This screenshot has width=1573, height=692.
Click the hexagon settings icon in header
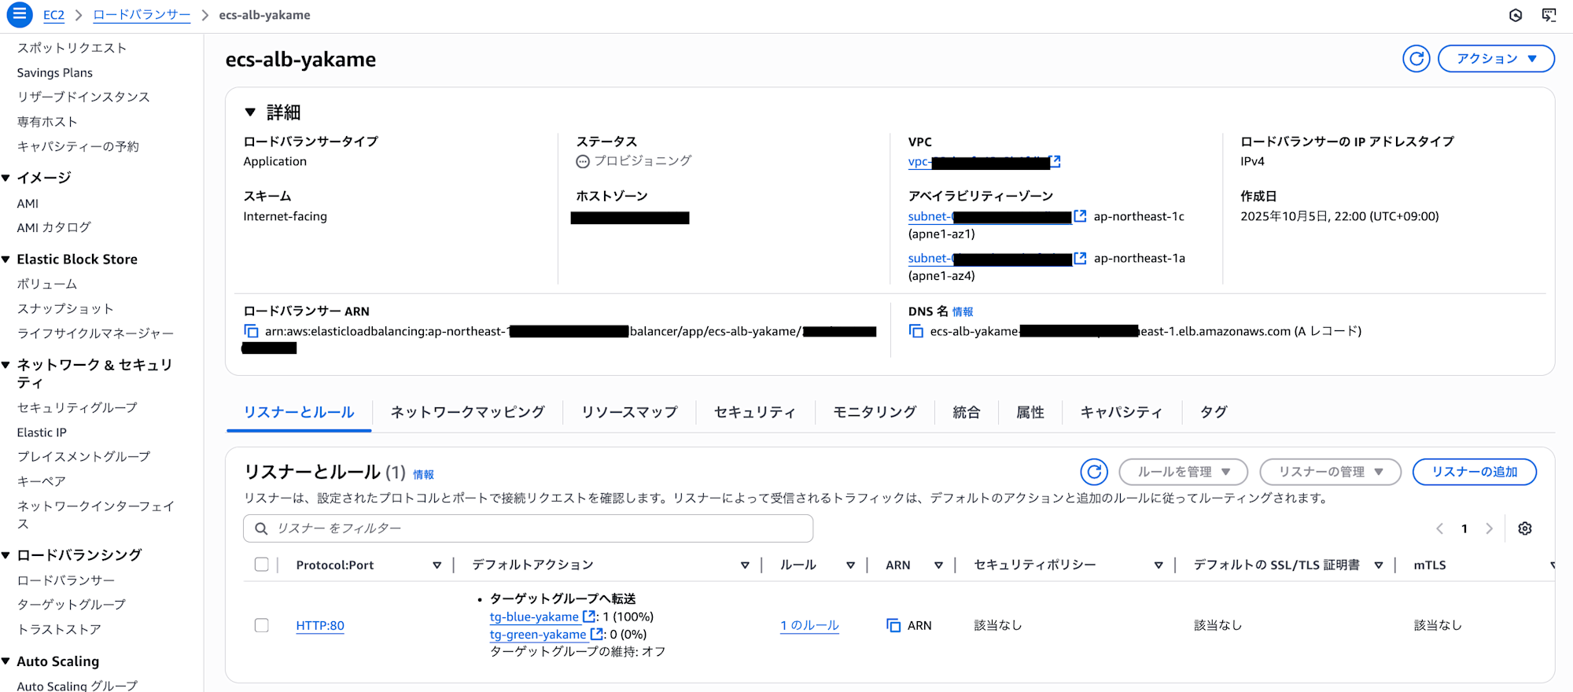point(1516,15)
